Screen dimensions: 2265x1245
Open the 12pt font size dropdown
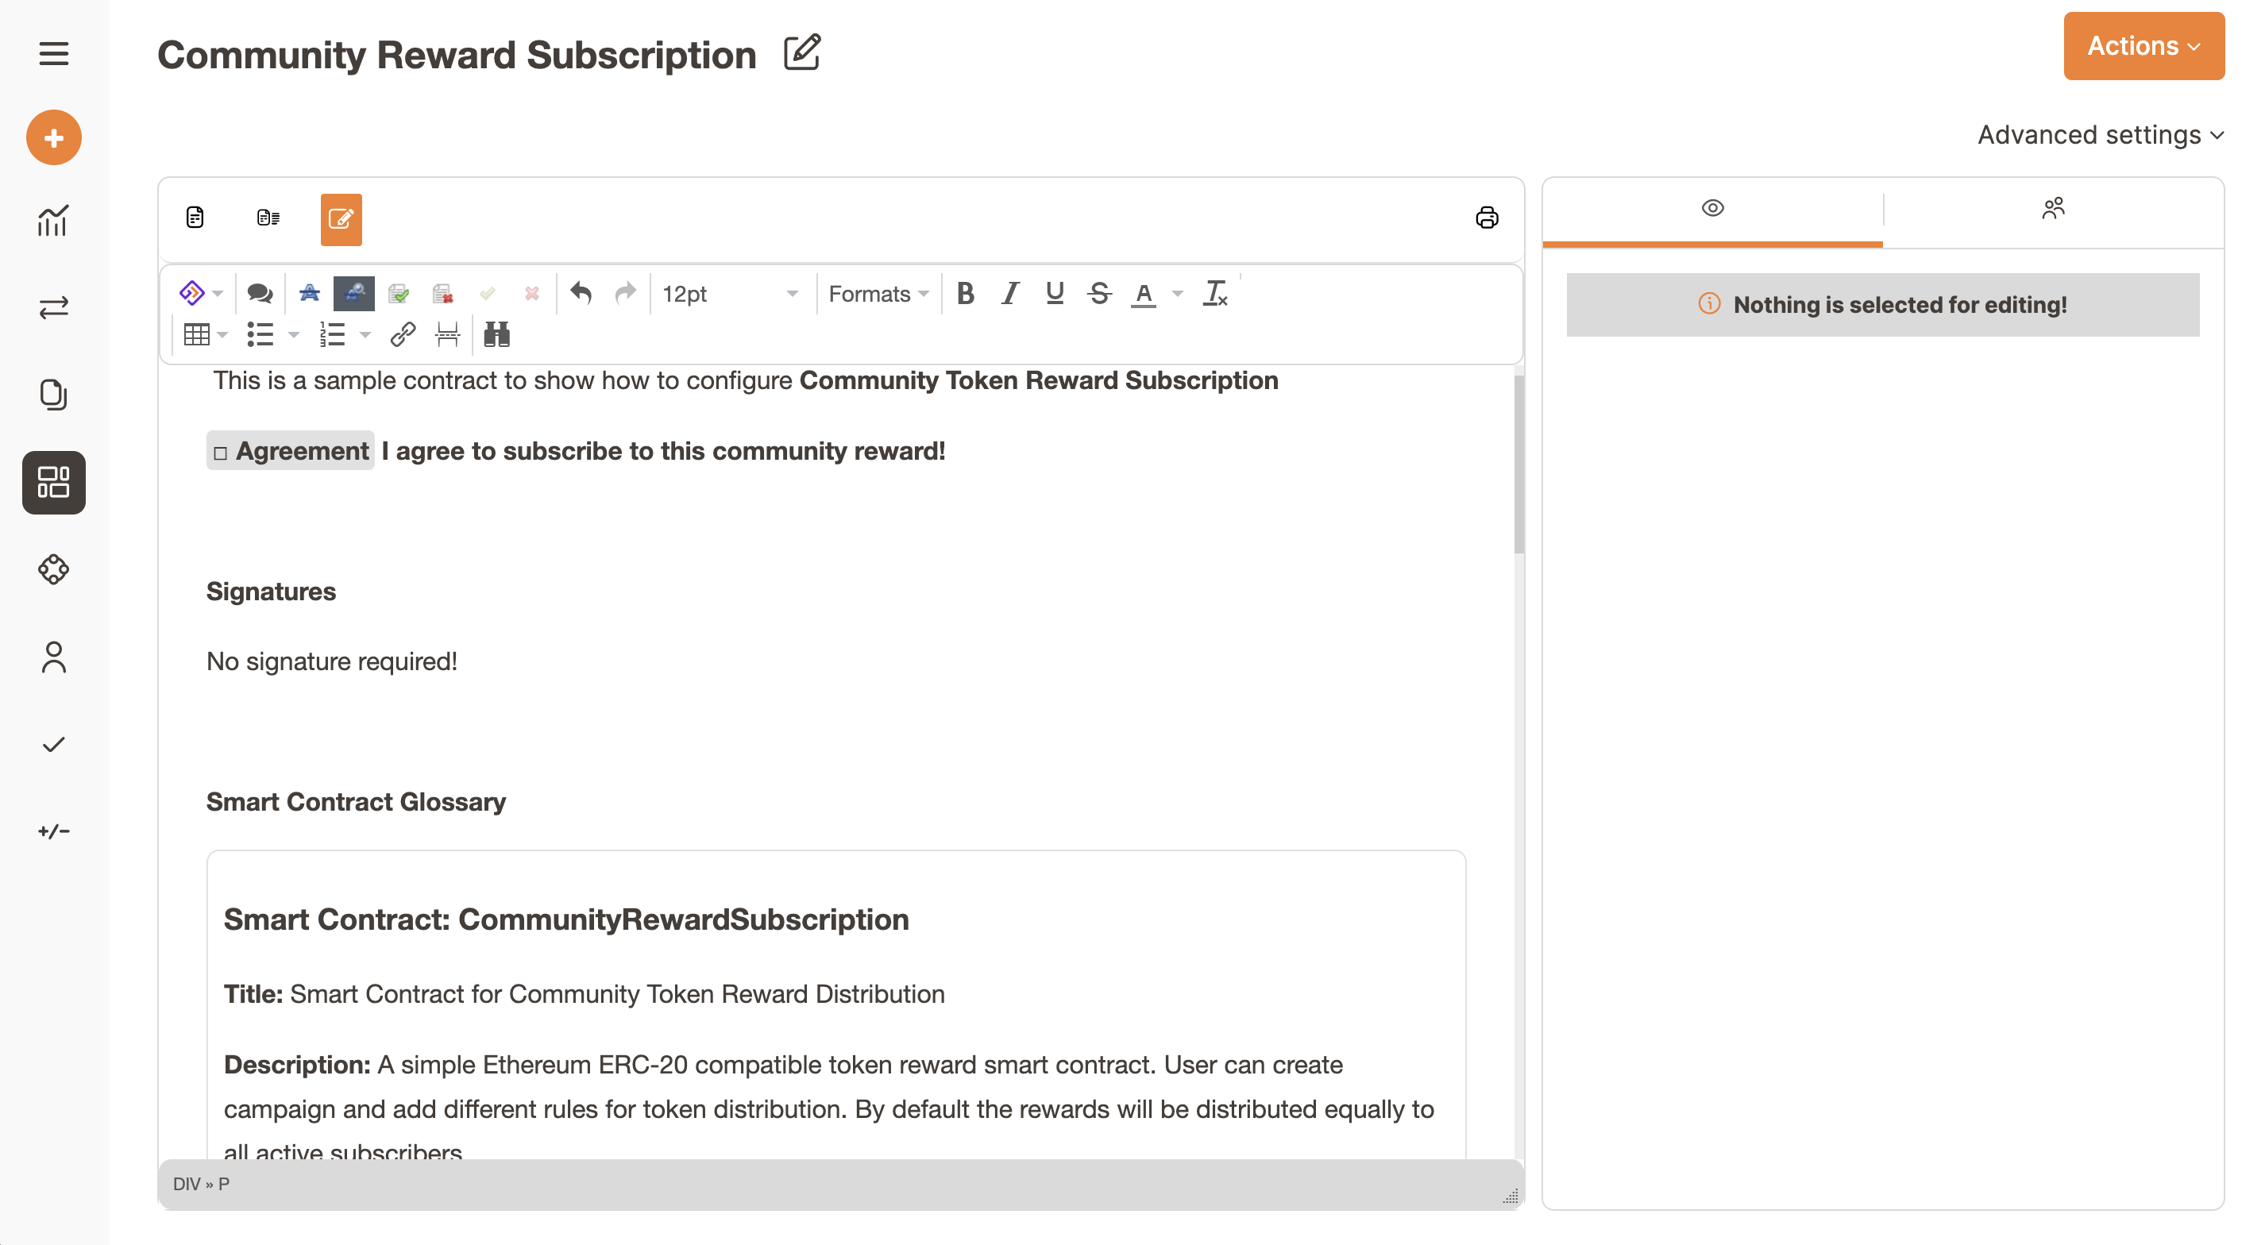pos(730,294)
